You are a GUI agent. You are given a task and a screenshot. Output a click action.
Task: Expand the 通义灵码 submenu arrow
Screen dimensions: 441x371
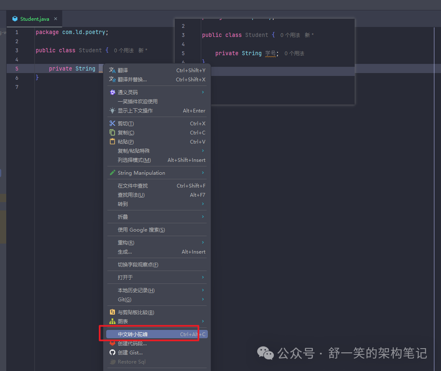click(x=203, y=92)
